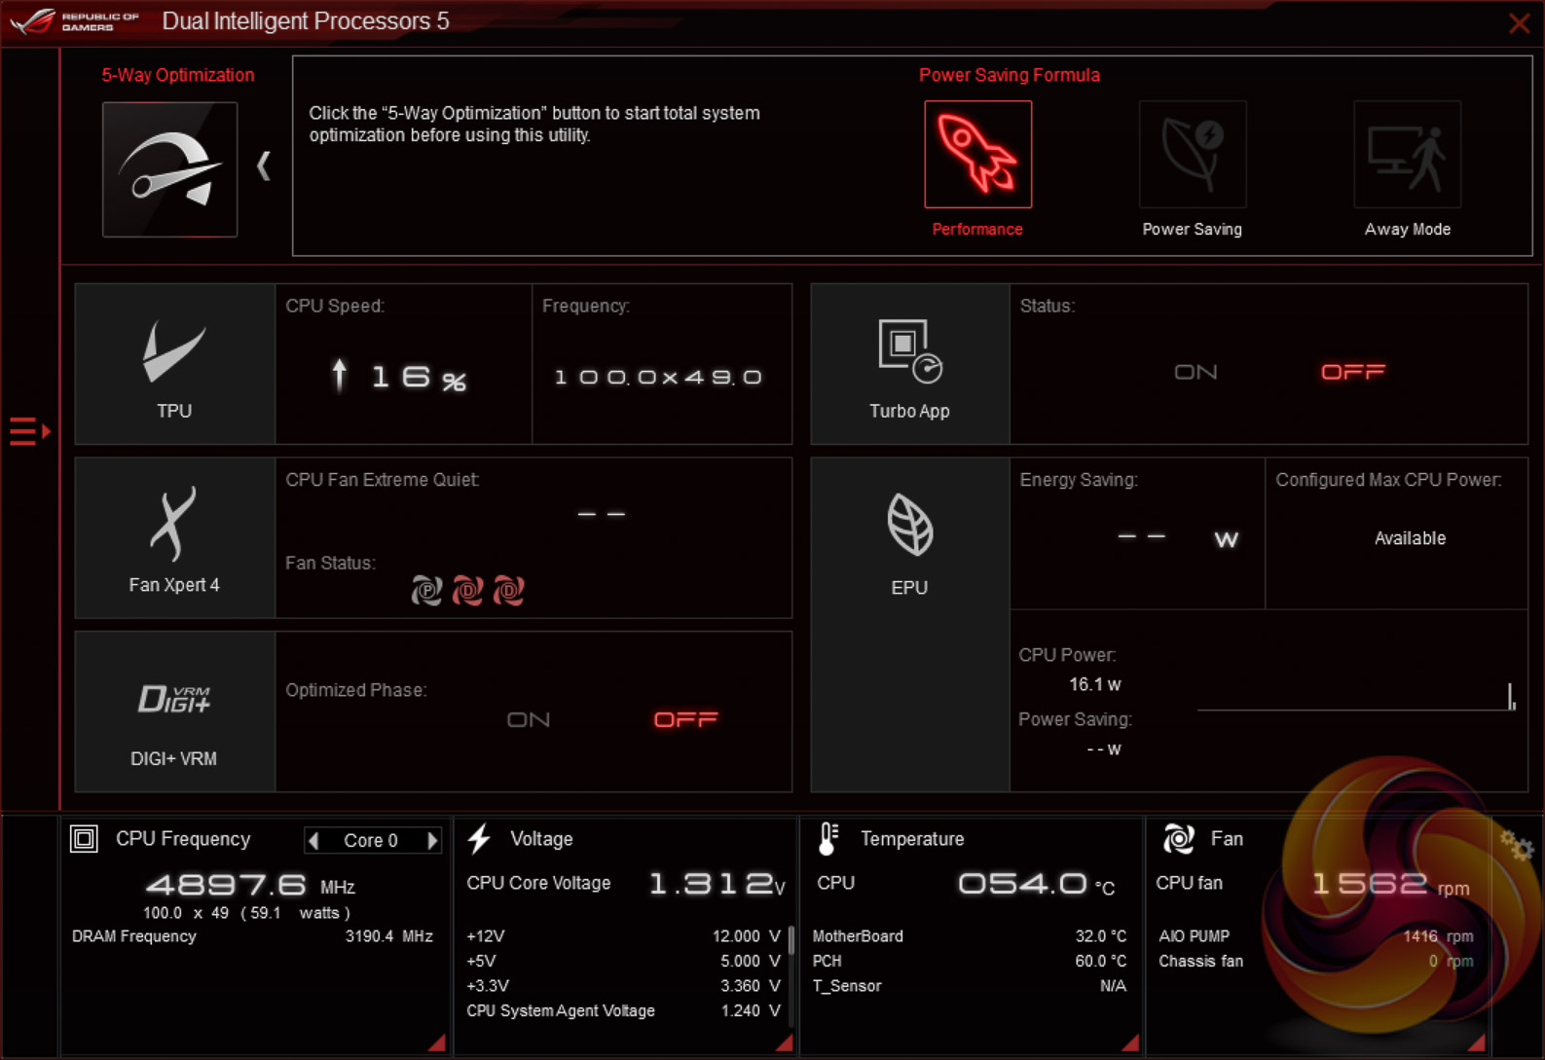Click the CPU Power 16.1 w value
Image resolution: width=1545 pixels, height=1060 pixels.
pyautogui.click(x=1095, y=684)
